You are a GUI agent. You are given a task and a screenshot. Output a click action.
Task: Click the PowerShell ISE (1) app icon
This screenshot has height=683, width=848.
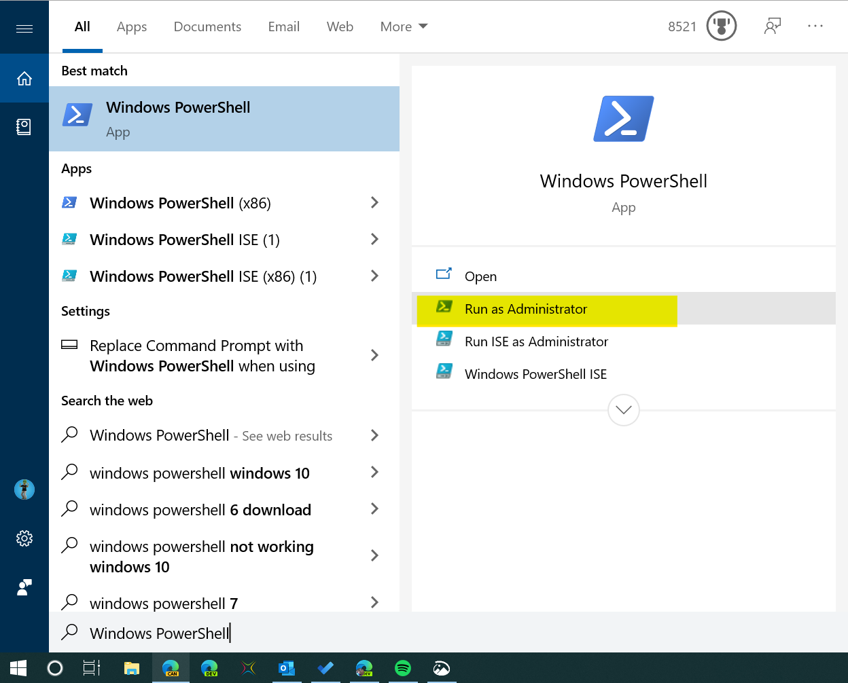point(69,239)
